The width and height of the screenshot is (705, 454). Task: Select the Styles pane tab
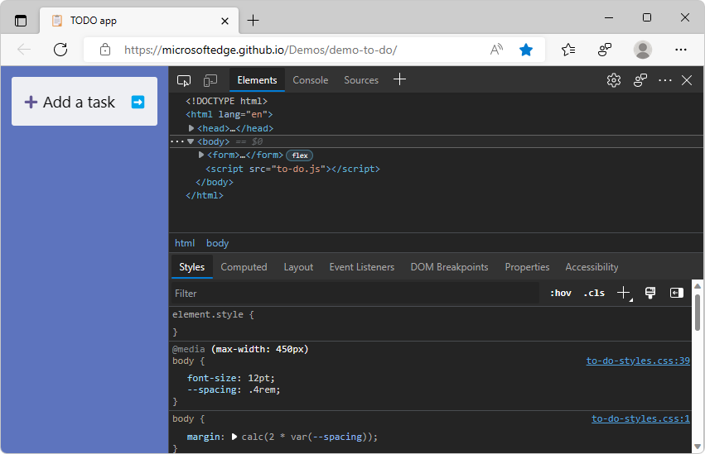point(192,267)
